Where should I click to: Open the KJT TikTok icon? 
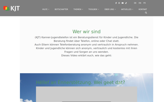coord(126,3)
